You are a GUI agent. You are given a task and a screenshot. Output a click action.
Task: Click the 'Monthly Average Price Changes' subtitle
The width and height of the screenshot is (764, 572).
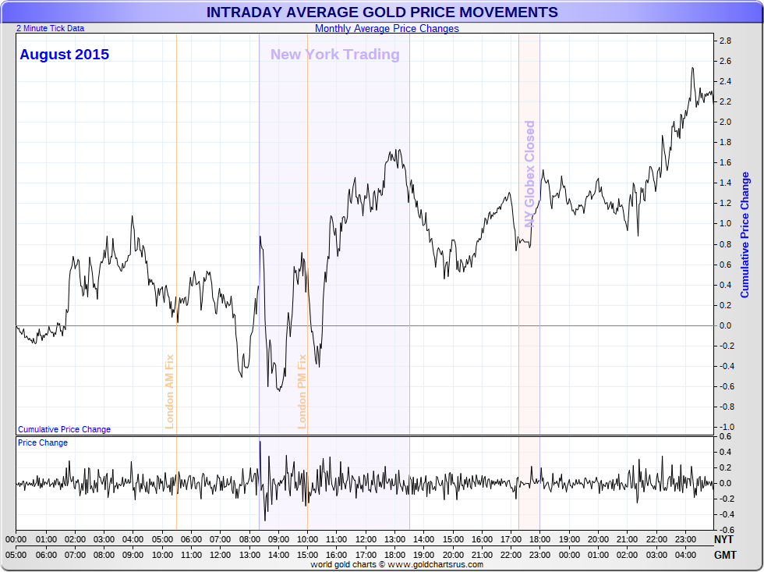[387, 28]
